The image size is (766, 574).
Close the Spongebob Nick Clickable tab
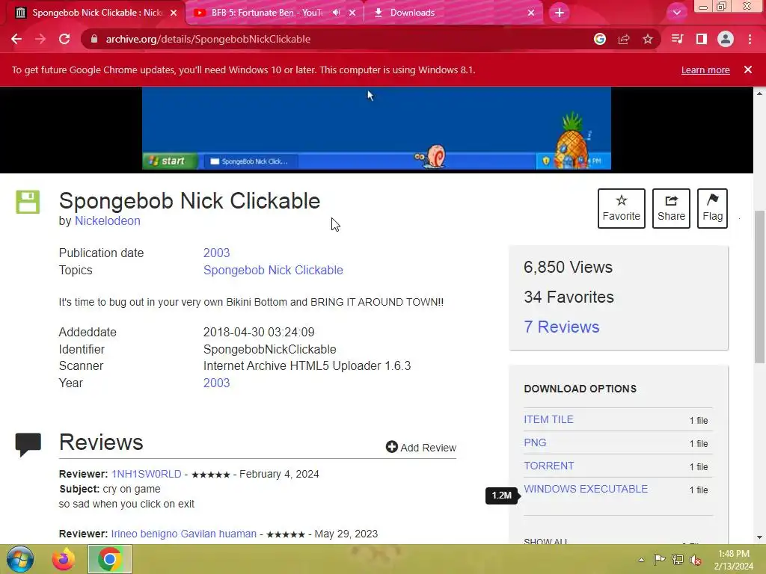174,13
